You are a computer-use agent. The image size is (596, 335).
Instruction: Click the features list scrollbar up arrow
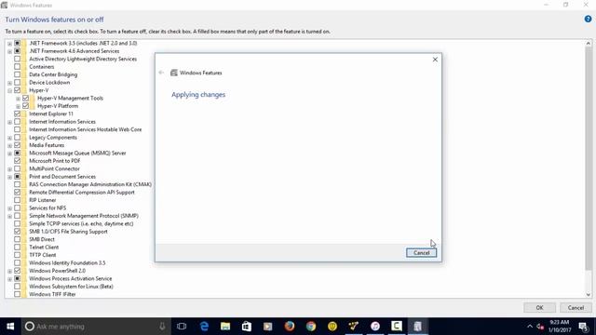[588, 44]
